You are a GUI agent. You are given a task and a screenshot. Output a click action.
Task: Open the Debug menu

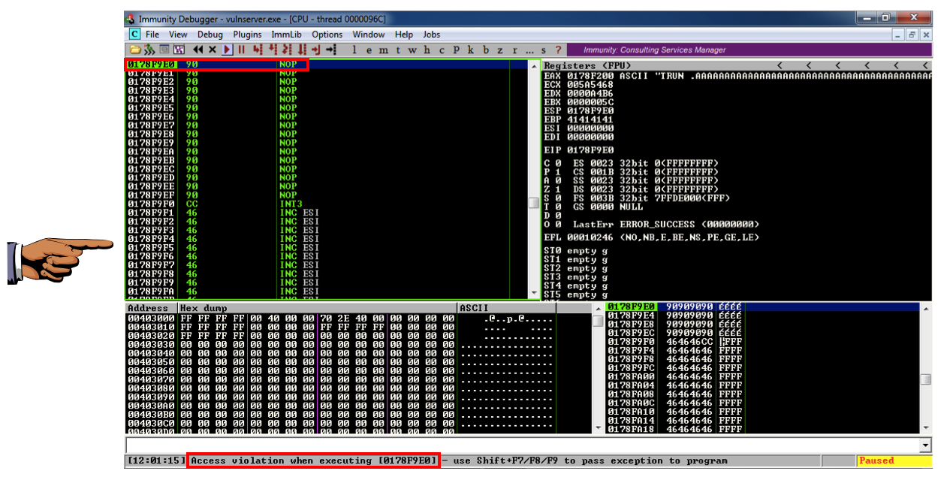(210, 35)
